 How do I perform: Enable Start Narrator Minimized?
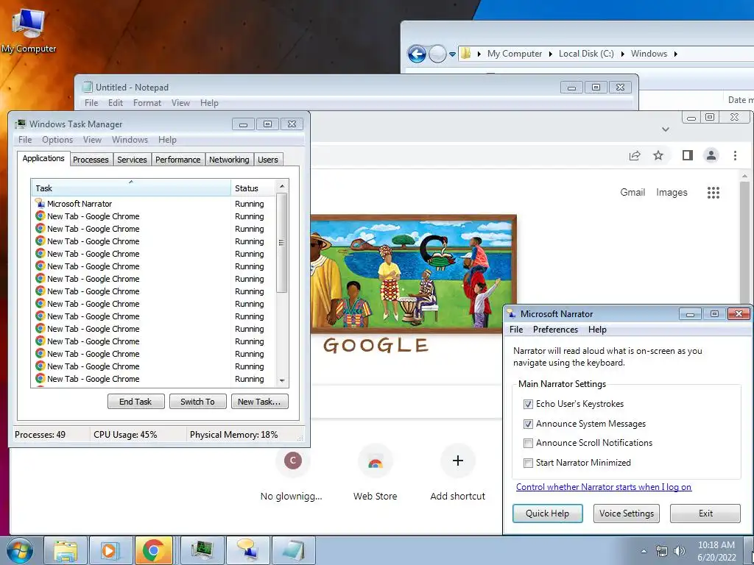528,463
